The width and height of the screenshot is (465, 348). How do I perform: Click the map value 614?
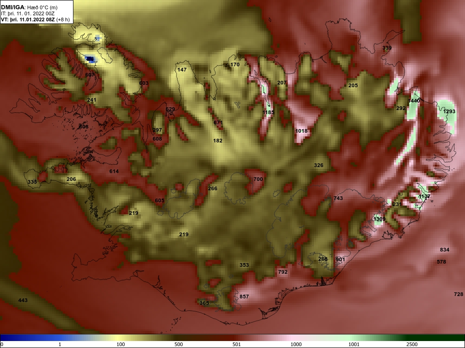pyautogui.click(x=114, y=171)
